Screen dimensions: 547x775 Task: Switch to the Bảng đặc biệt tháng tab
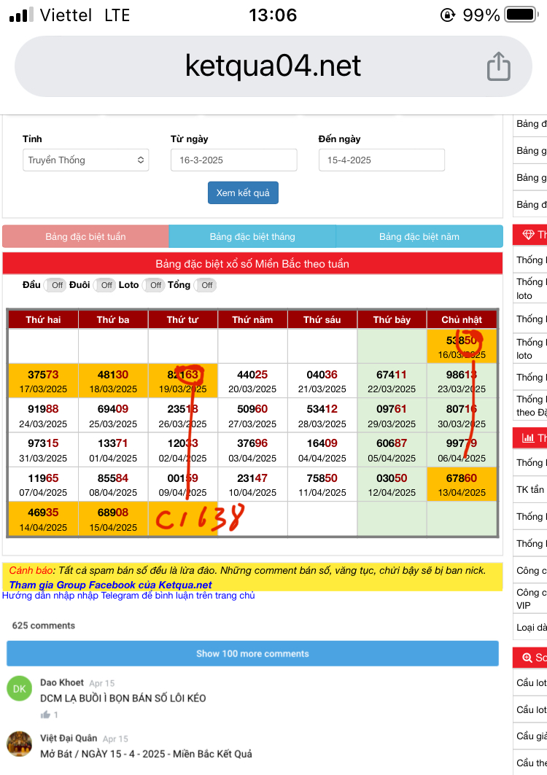(x=252, y=236)
